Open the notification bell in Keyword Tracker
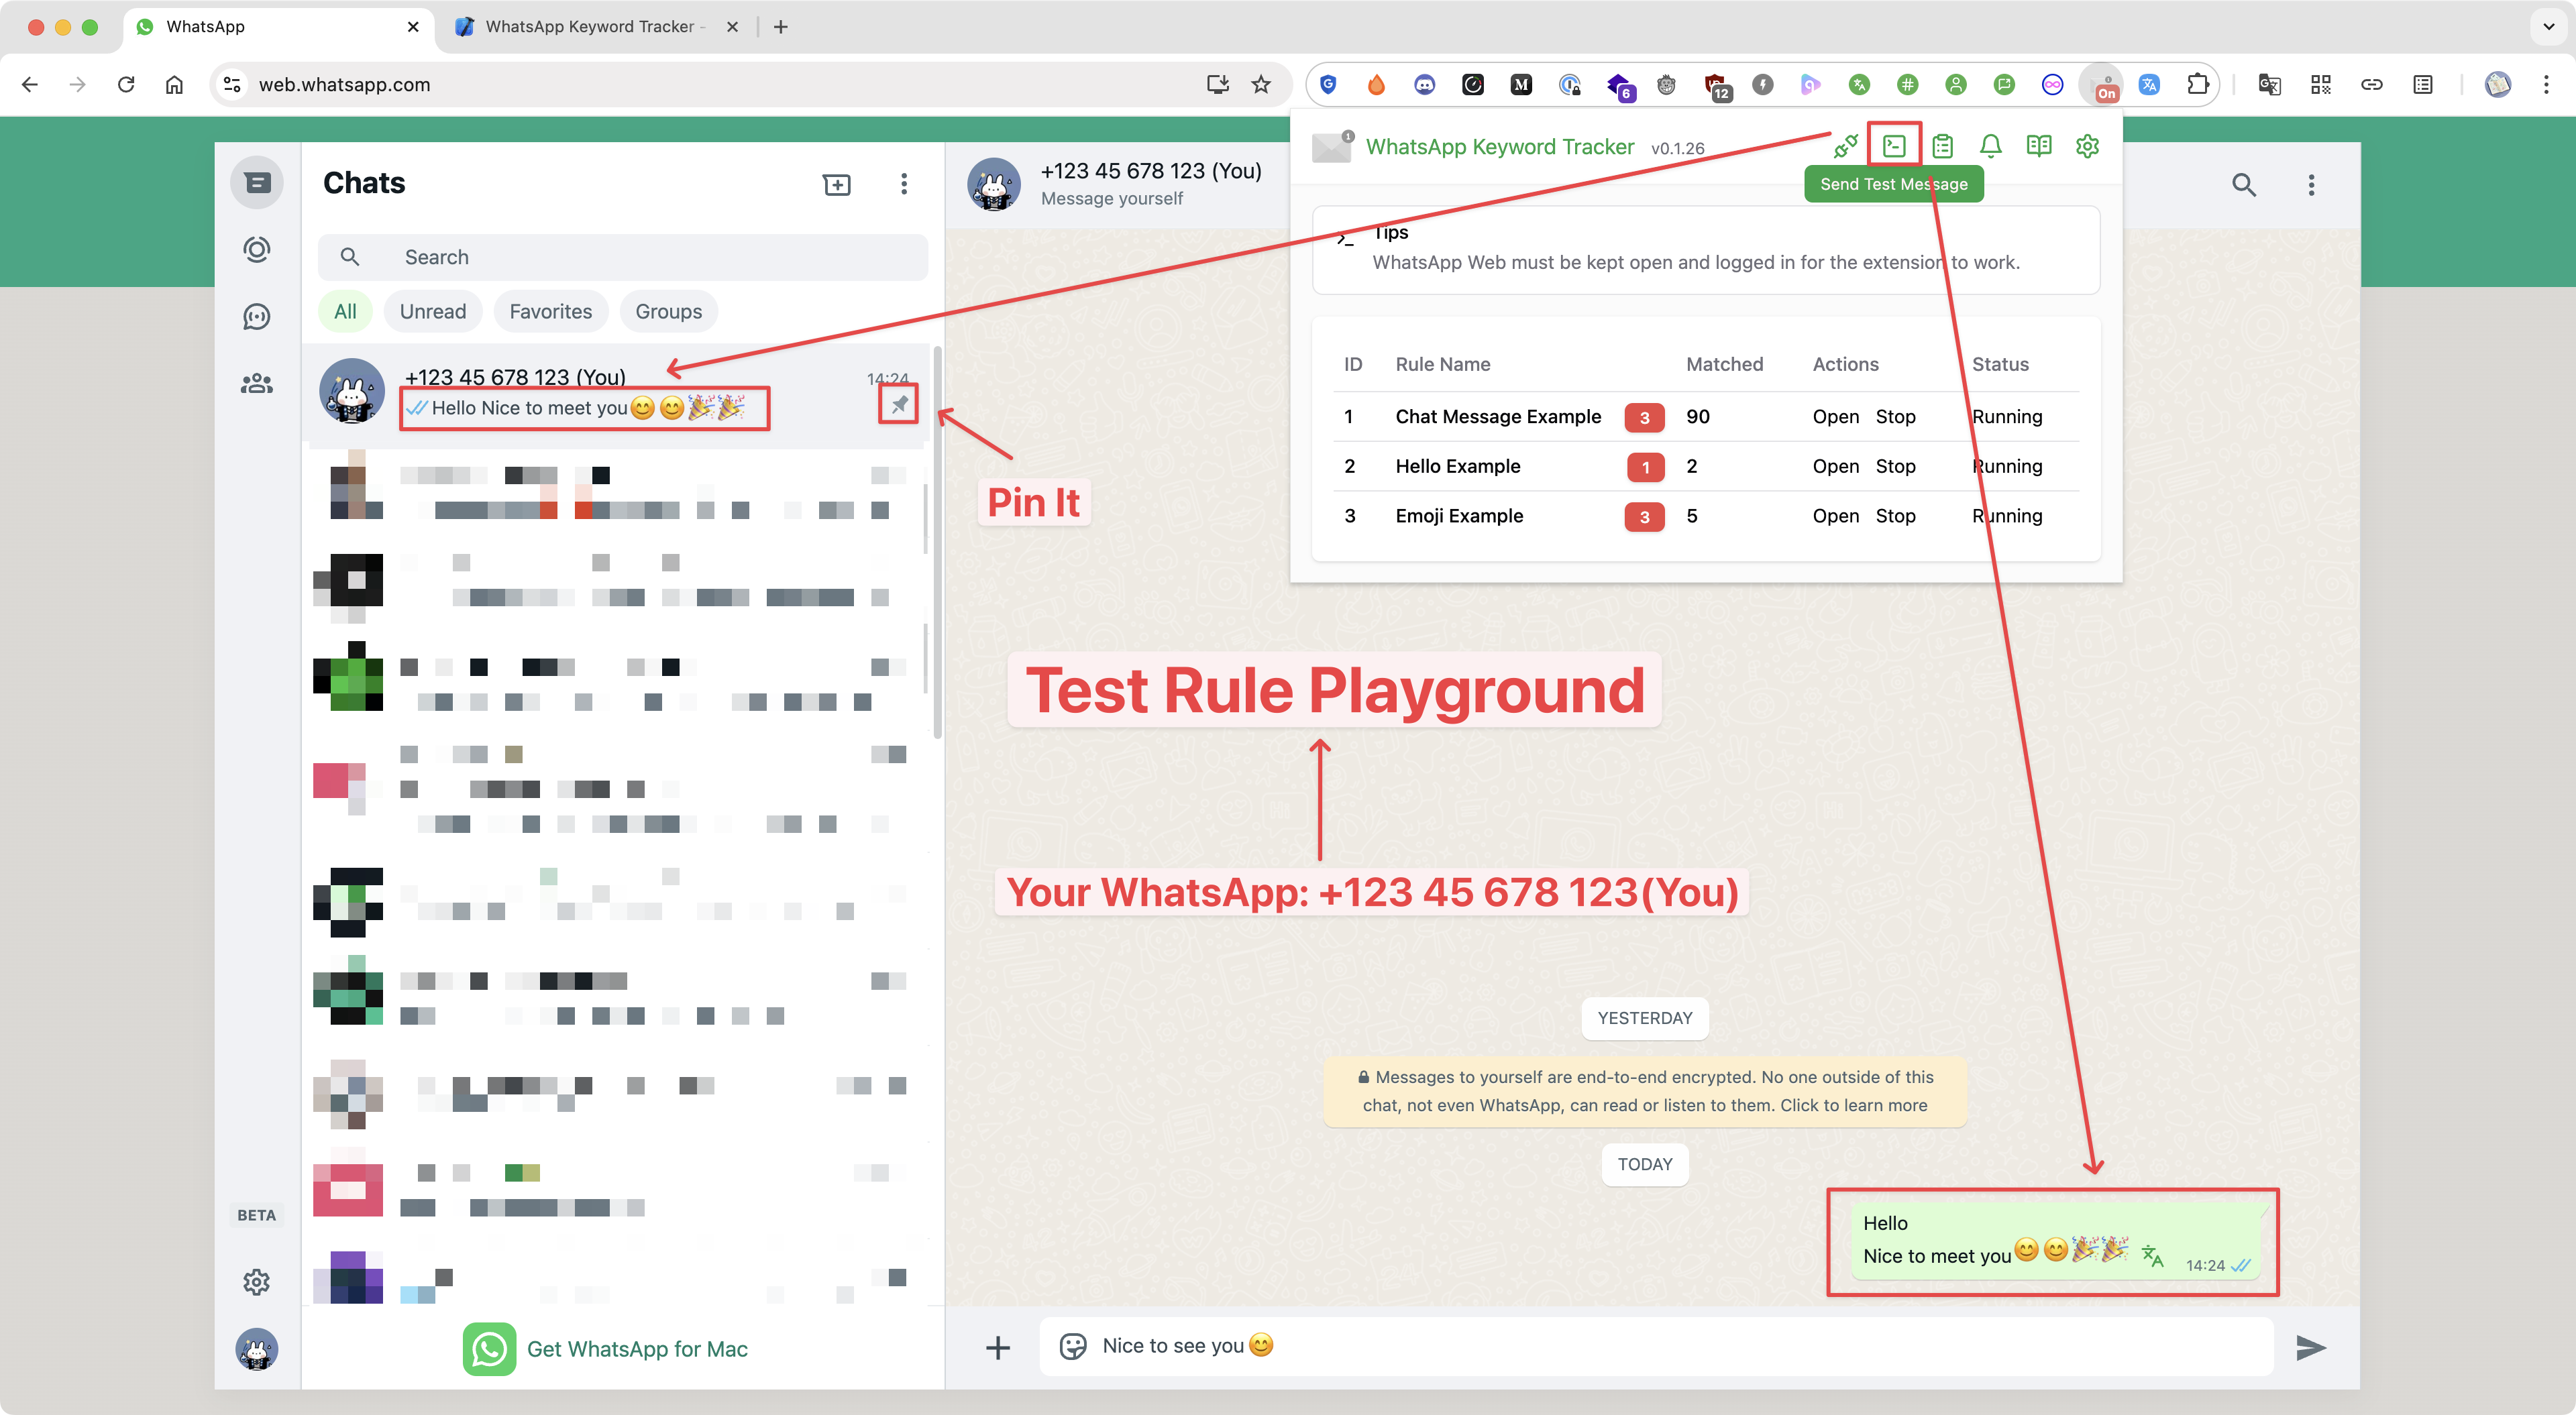2576x1415 pixels. click(1990, 146)
